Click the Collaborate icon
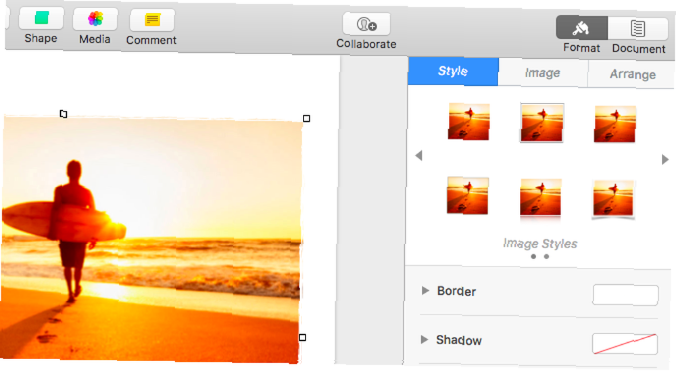 (366, 24)
